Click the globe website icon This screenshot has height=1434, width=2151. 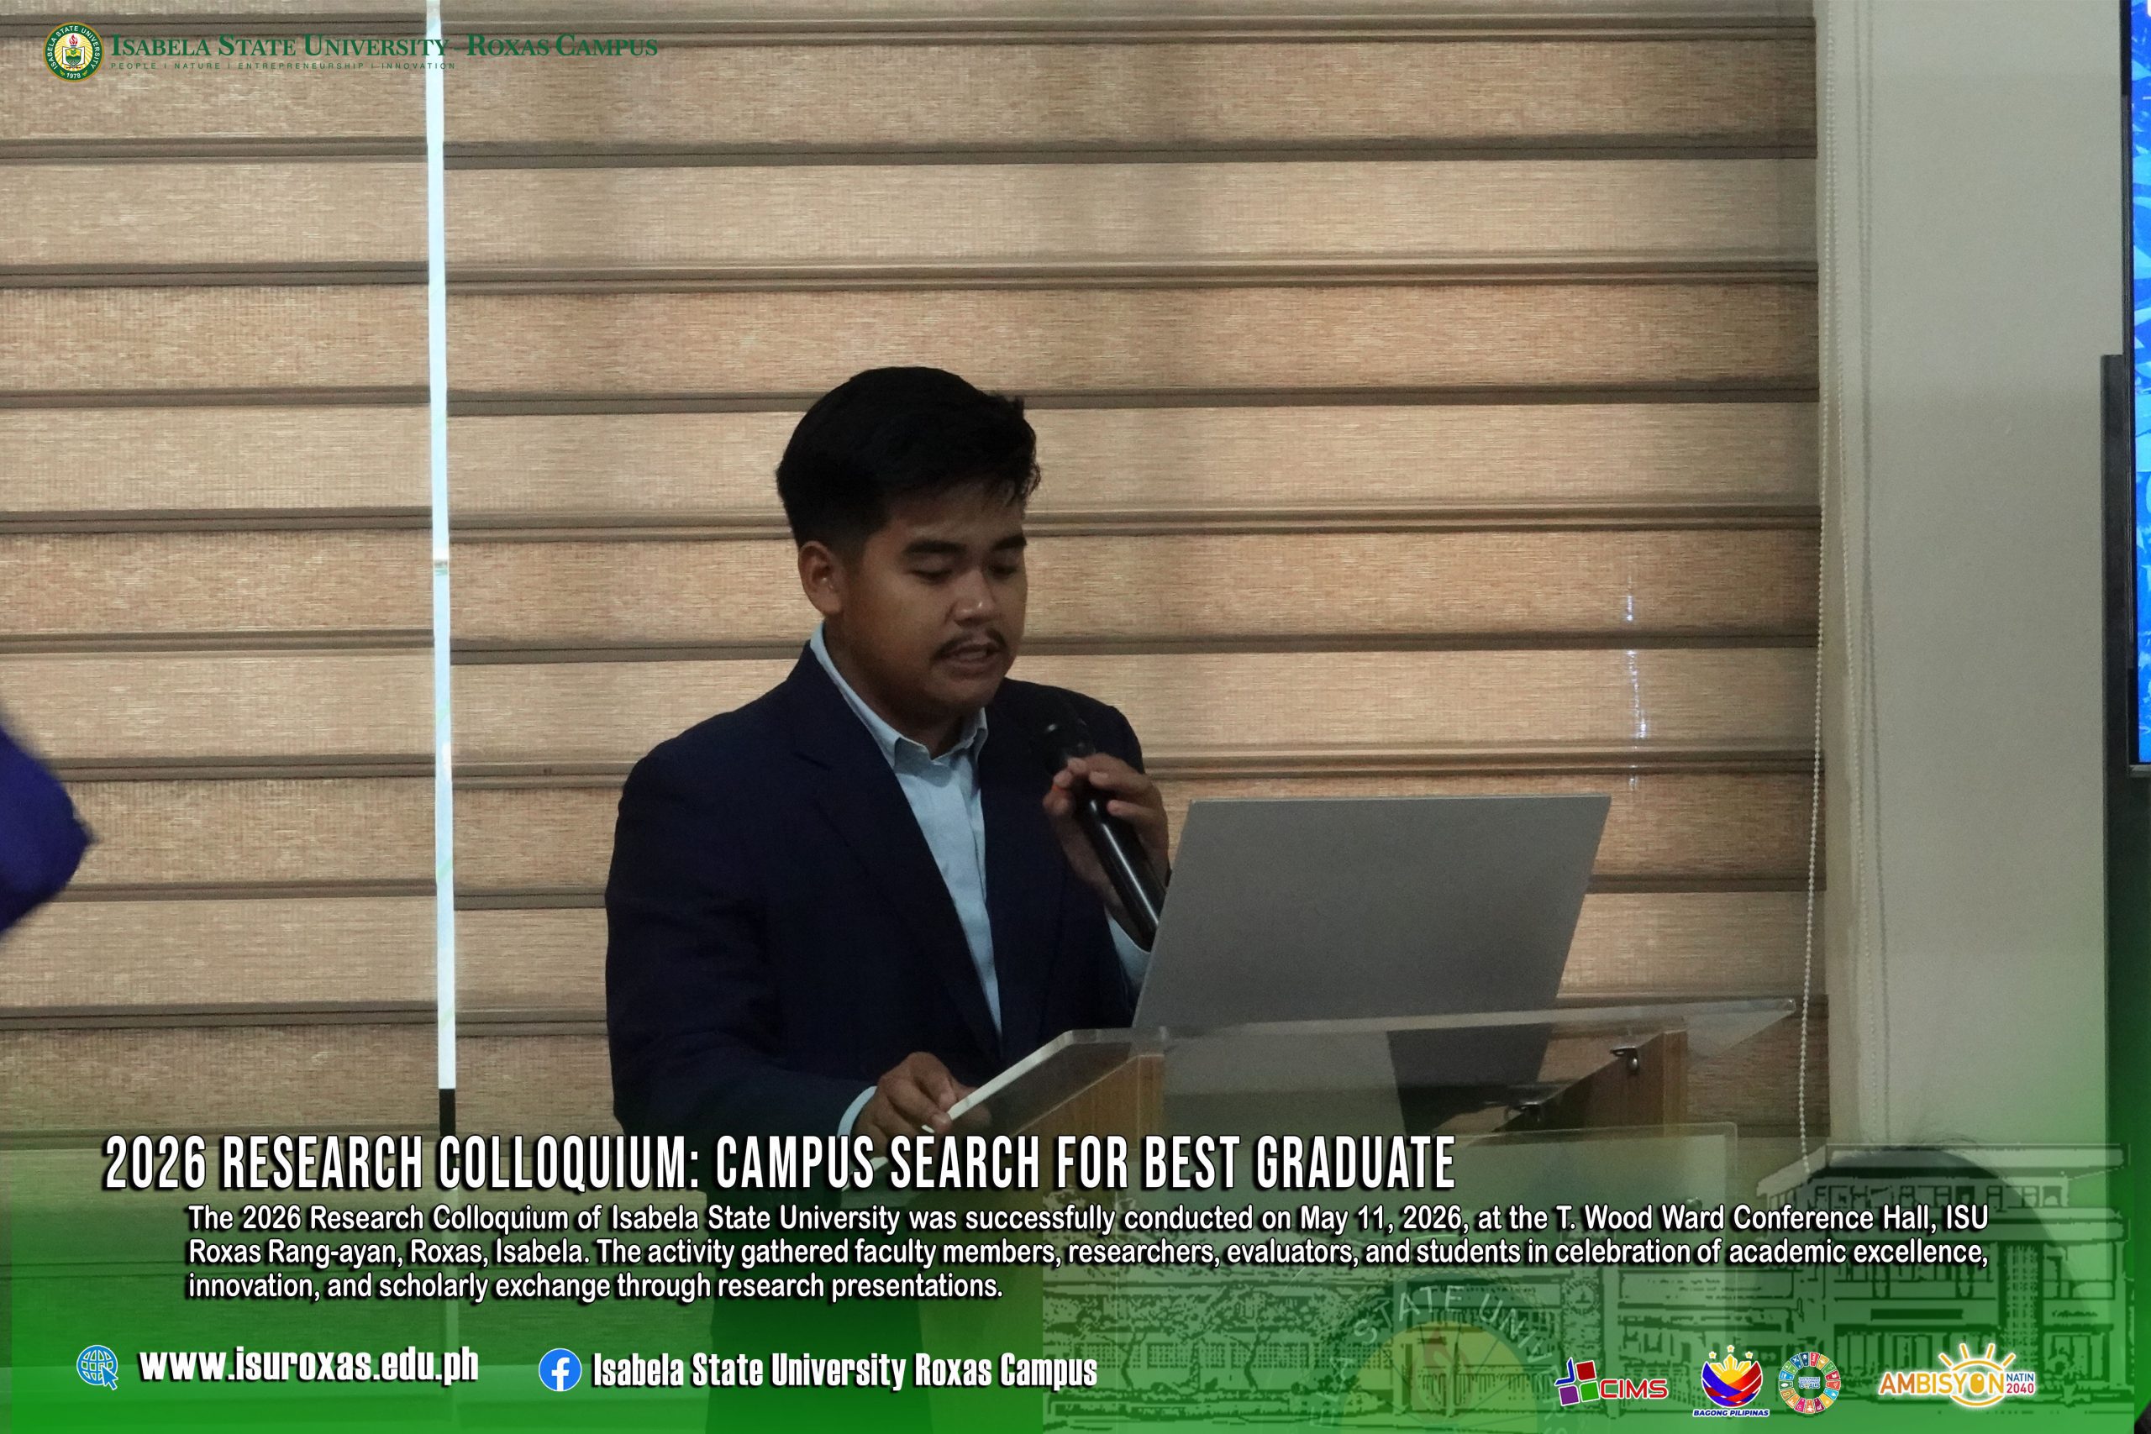[97, 1368]
